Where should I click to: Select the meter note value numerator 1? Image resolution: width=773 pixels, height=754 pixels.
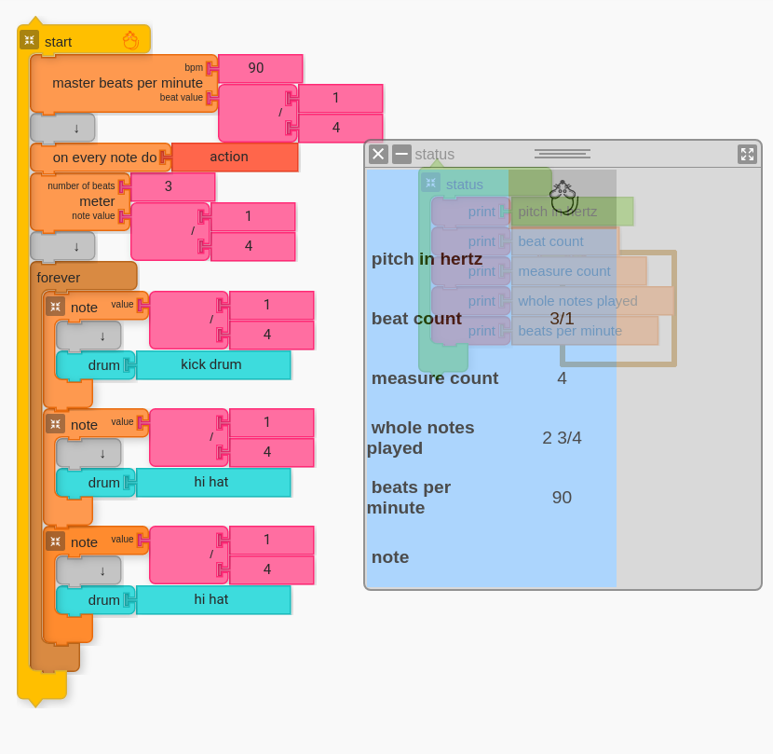tap(252, 216)
